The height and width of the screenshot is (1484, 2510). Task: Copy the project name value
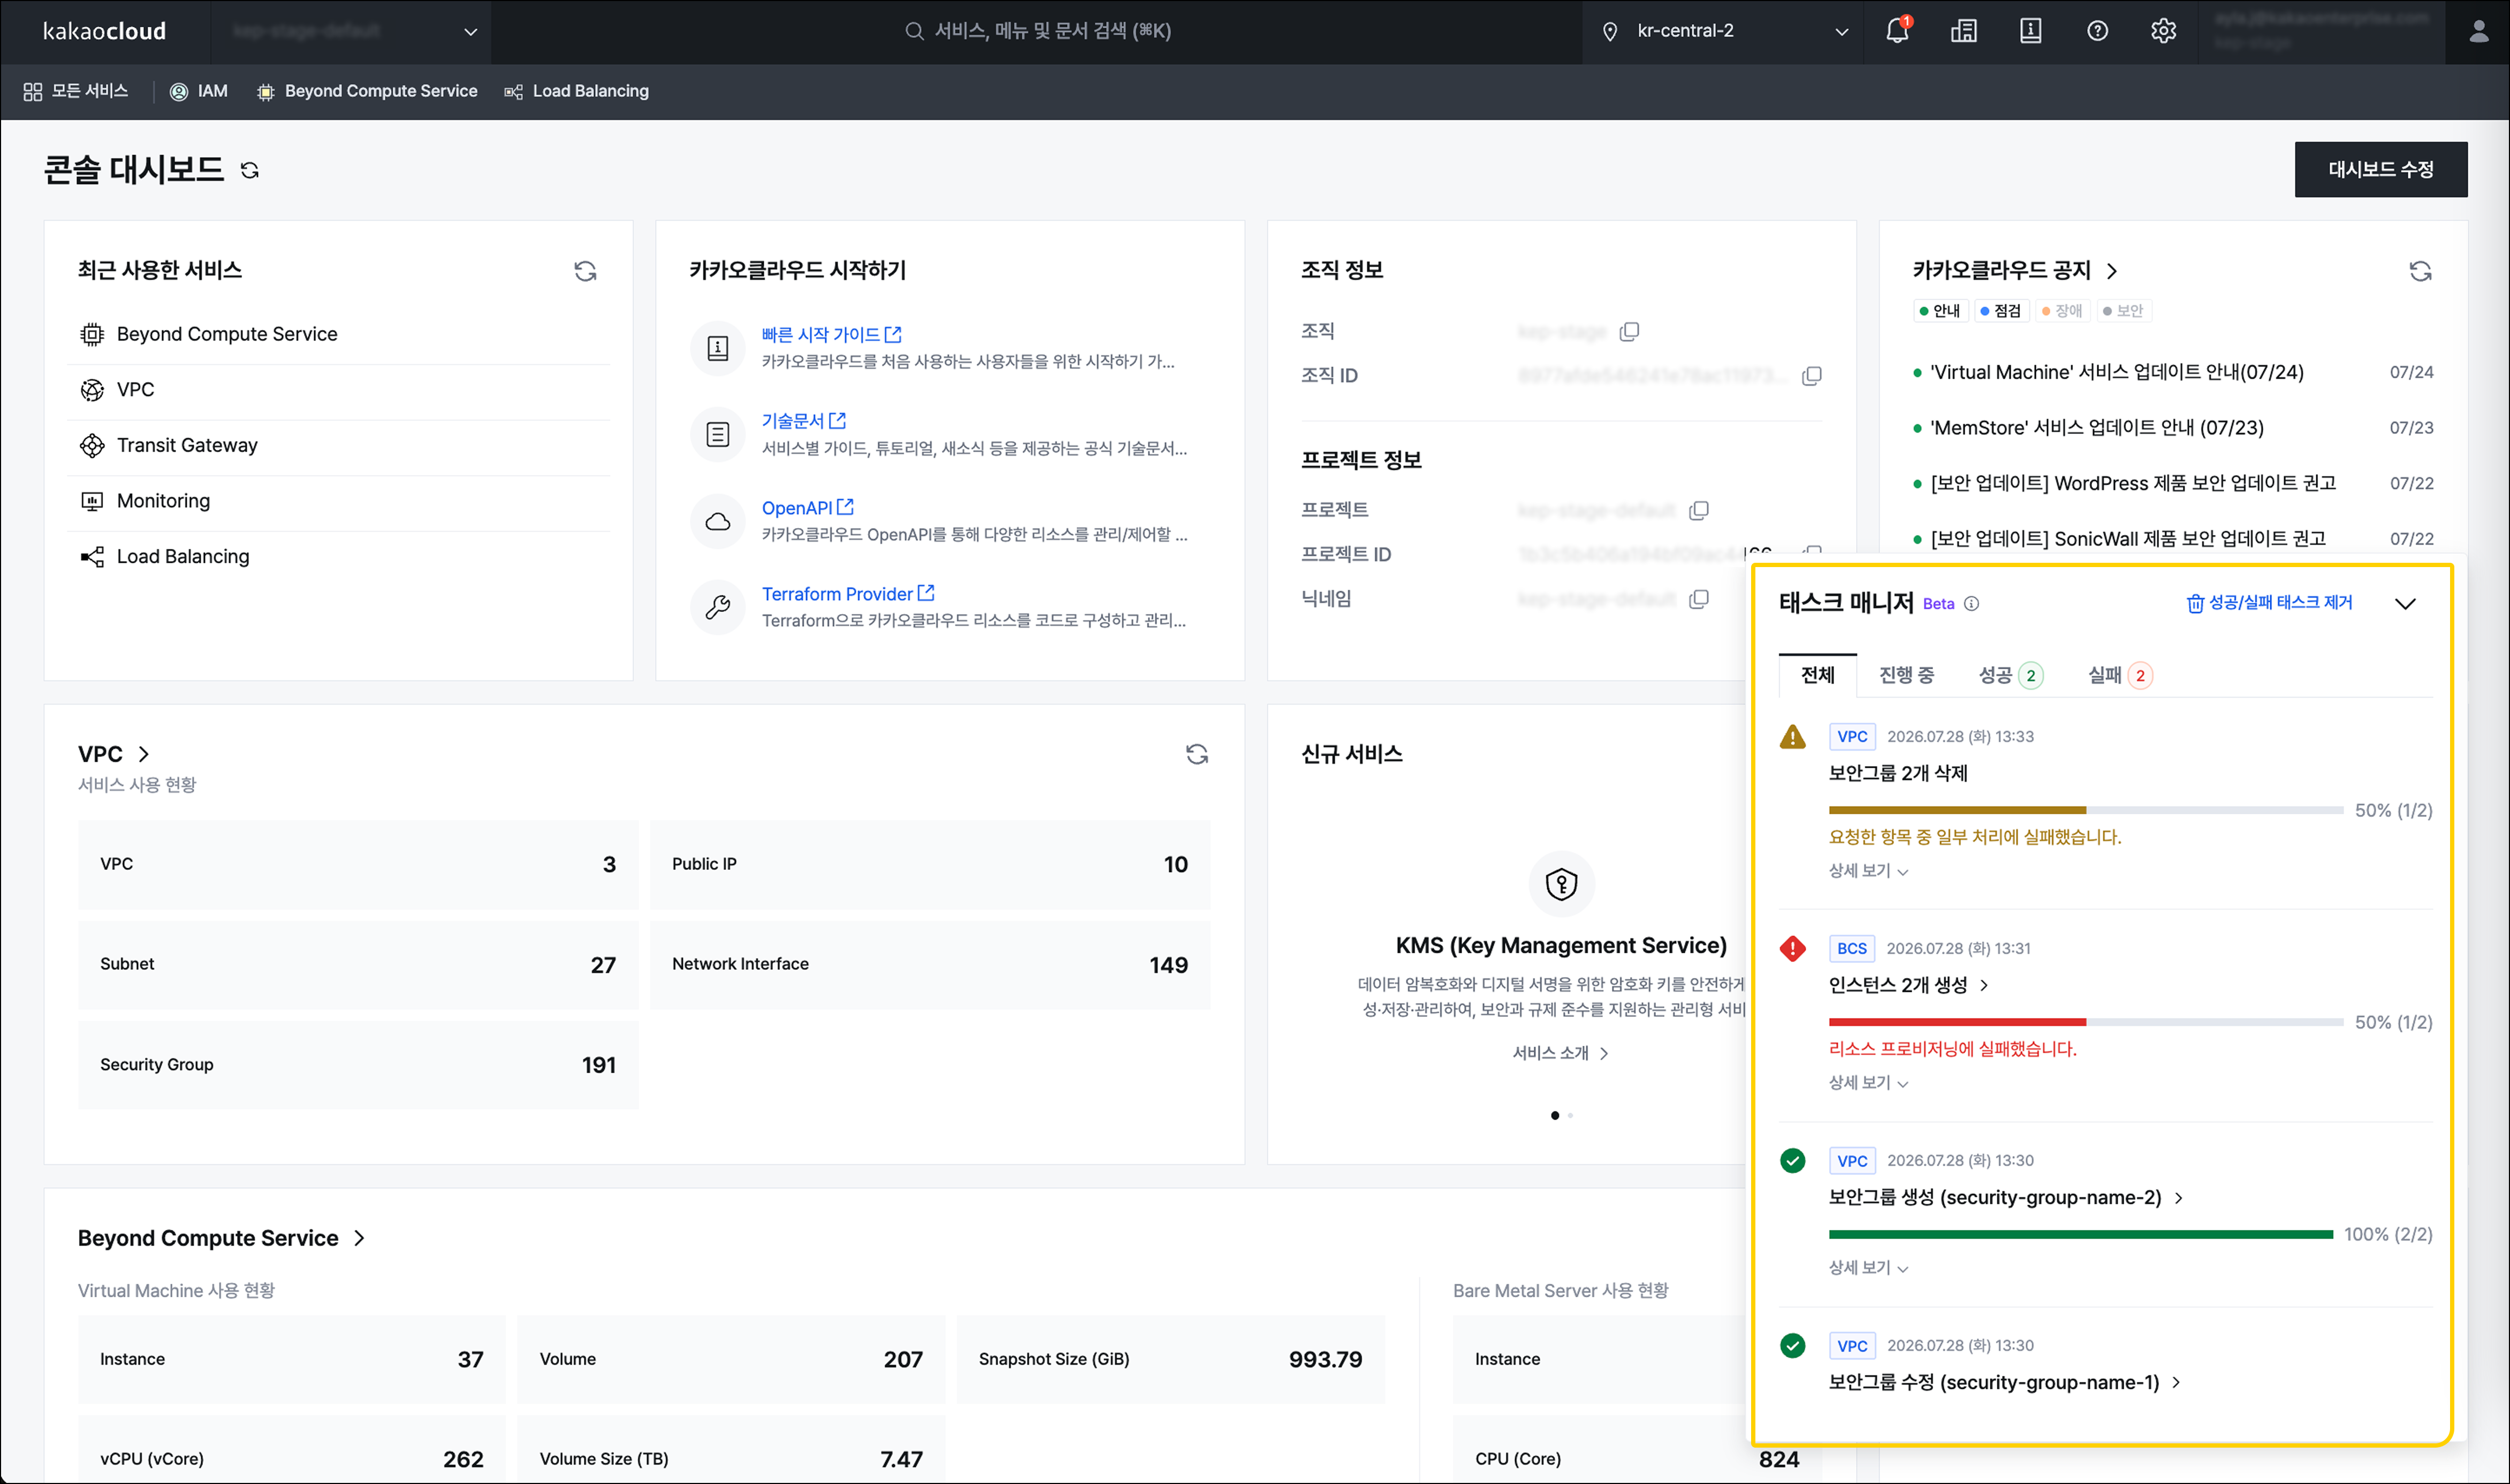point(1699,510)
